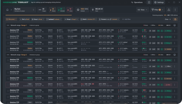
Task: Click the export upload icon button
Action: [169, 10]
